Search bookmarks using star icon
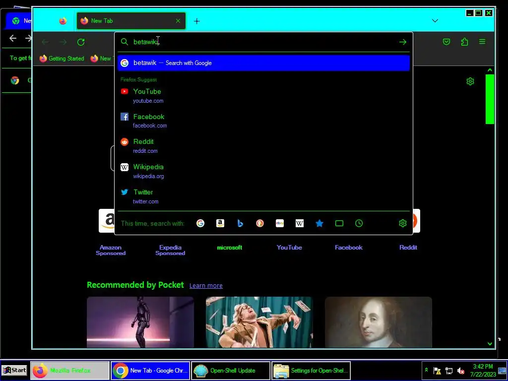 [x=319, y=223]
